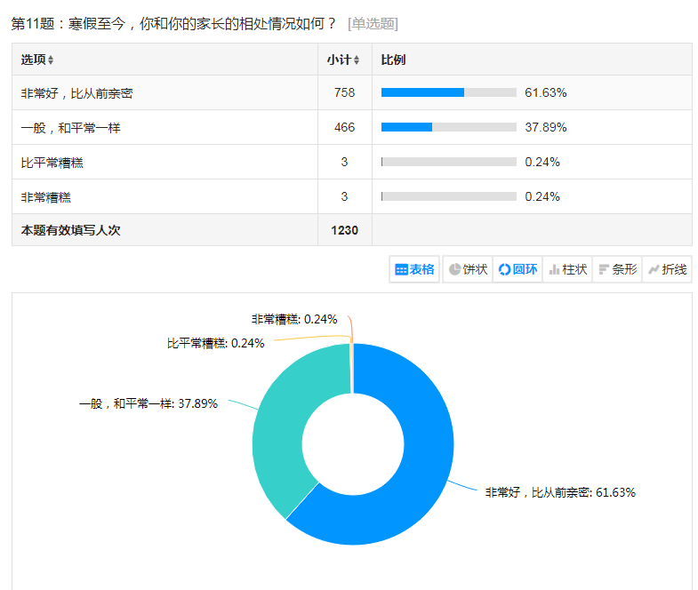Screen dimensions: 698x590
Task: Click the sort arrows beside 小计
Action: coord(357,60)
